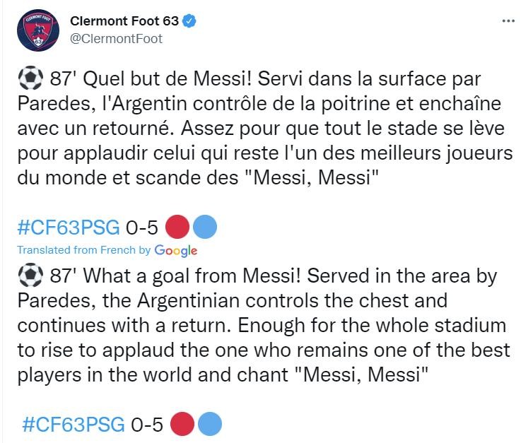Open the @ClermontFoot handle link
This screenshot has height=443, width=528.
point(116,39)
